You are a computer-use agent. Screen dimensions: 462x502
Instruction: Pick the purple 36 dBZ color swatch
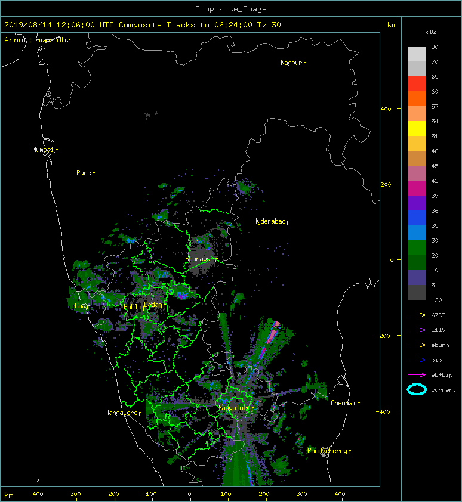point(417,203)
